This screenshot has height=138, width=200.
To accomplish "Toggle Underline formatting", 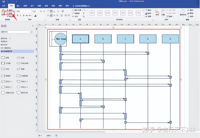I will click(24, 15).
